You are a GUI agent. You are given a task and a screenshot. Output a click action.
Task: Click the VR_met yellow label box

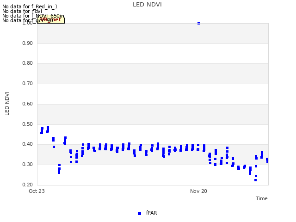pyautogui.click(x=51, y=20)
